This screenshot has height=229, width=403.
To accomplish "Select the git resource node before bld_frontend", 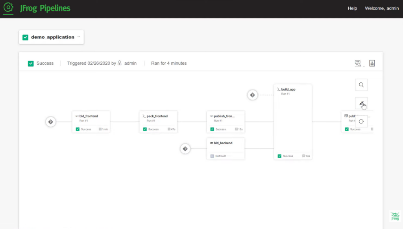I will pos(51,122).
